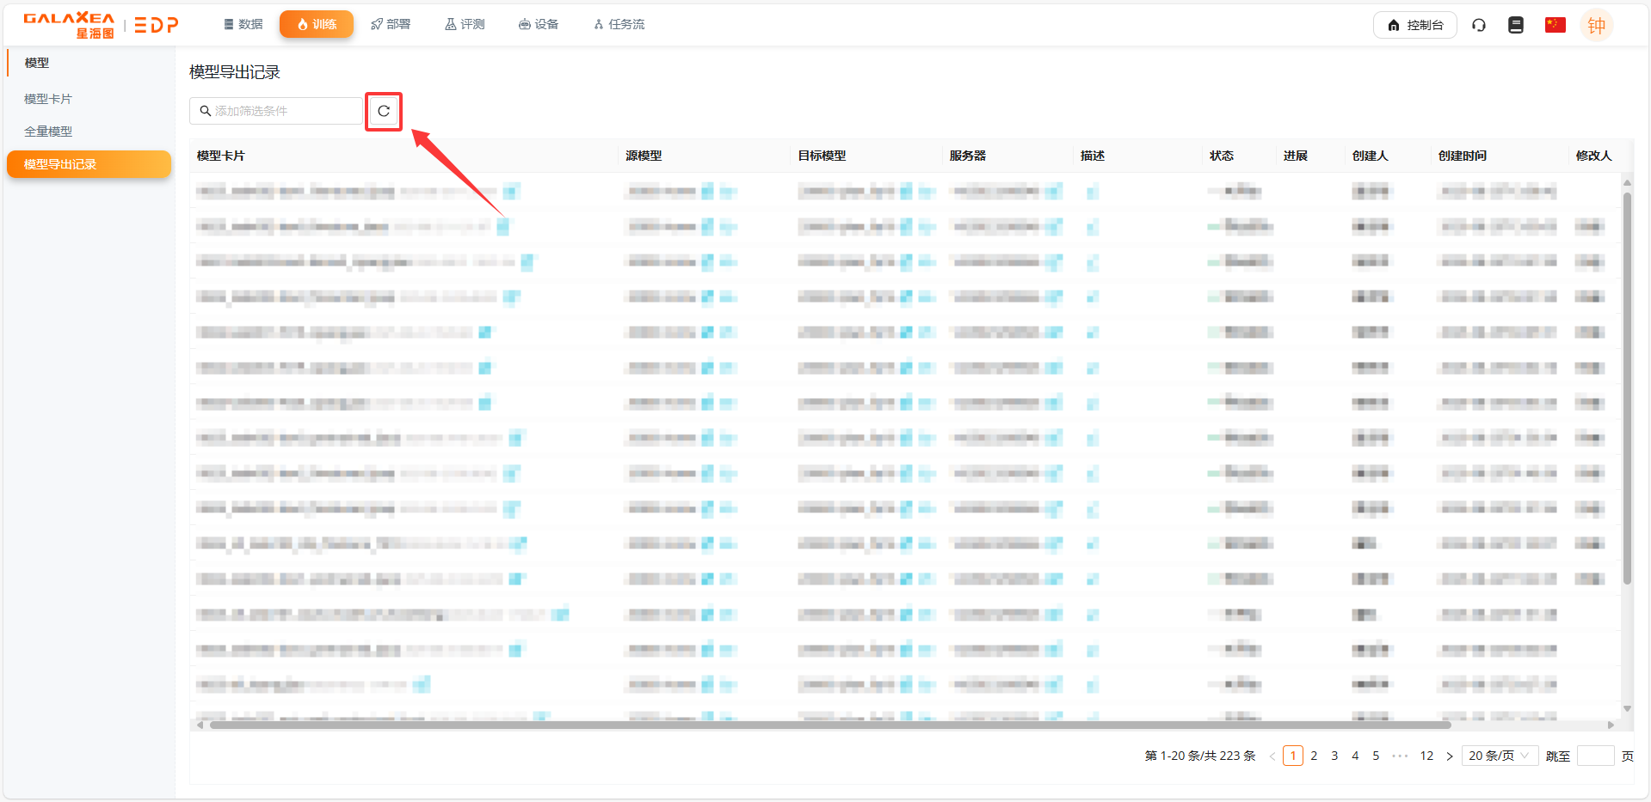1651x802 pixels.
Task: Click the GALAXEA EDP logo
Action: tap(101, 25)
